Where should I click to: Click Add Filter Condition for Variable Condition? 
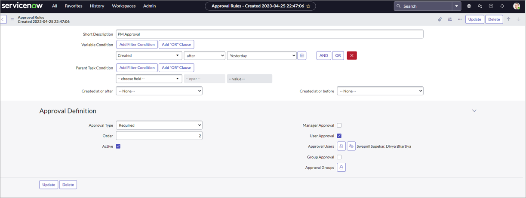[137, 45]
